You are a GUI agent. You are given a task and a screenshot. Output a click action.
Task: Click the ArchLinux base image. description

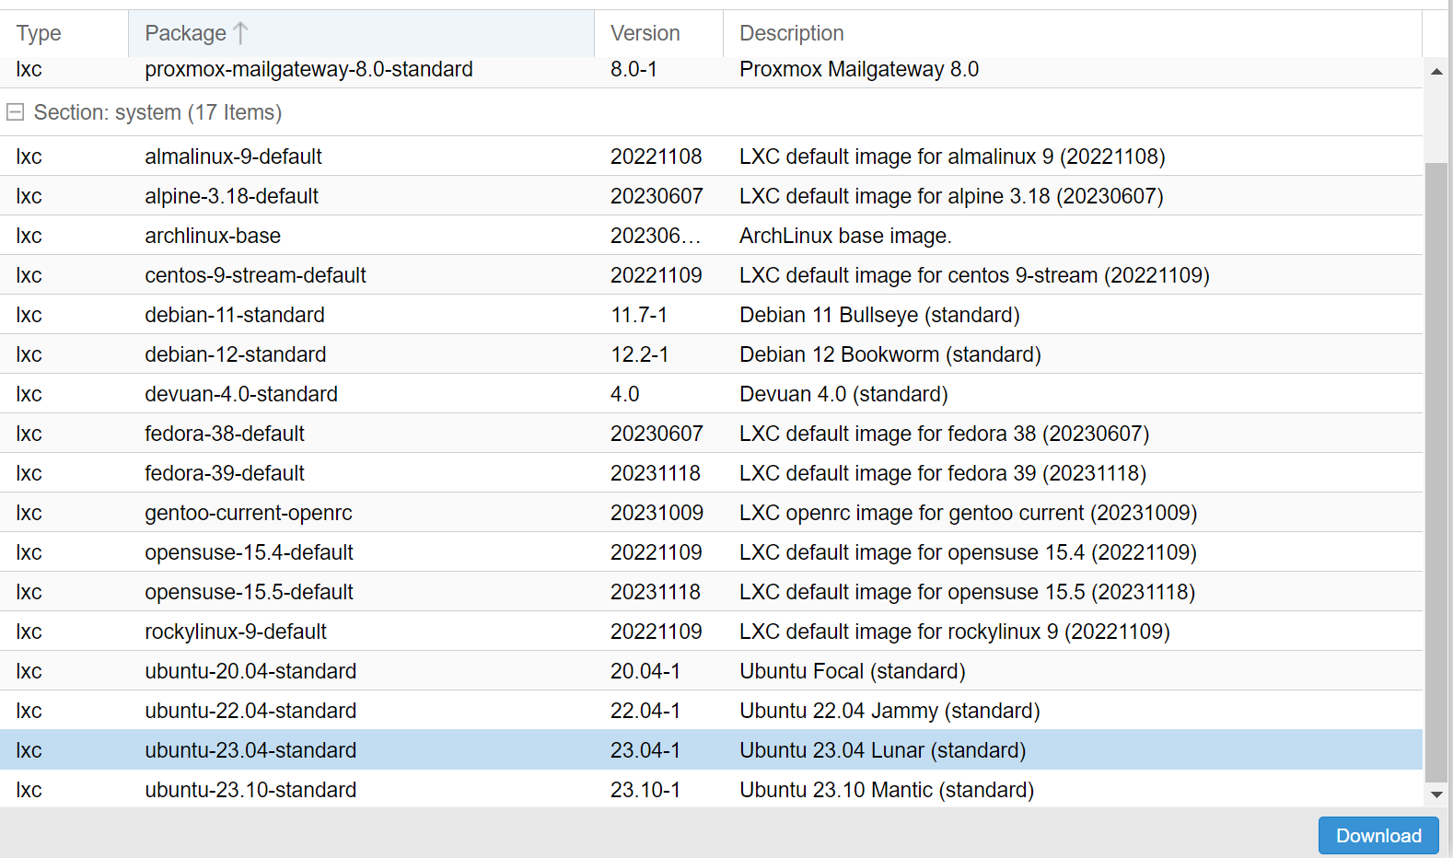(845, 236)
